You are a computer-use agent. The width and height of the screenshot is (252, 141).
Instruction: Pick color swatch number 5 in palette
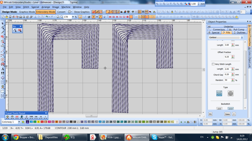[42, 122]
